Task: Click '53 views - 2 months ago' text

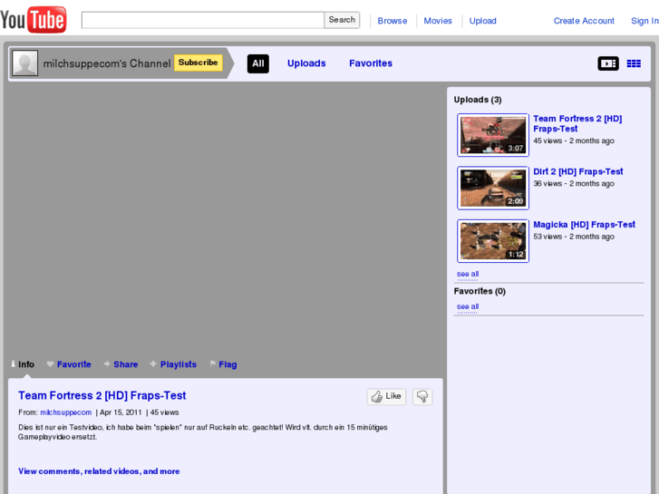Action: (x=574, y=237)
